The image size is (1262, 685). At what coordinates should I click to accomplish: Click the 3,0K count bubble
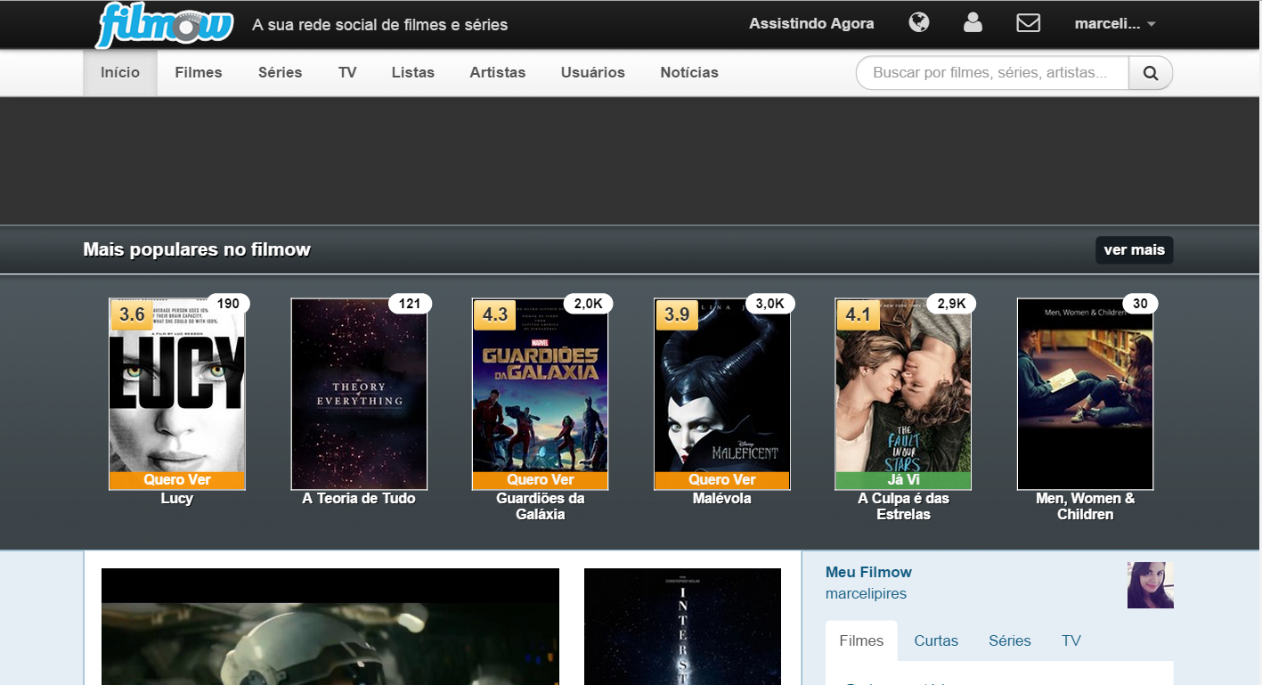pyautogui.click(x=769, y=304)
